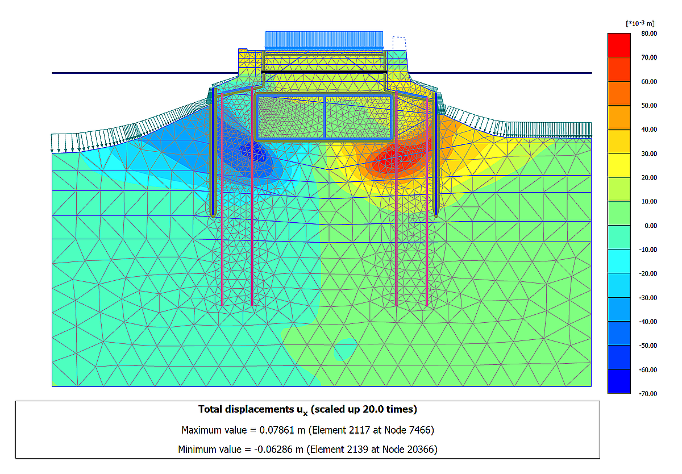Screen dimensions: 682x474
Task: Select the blue distributed load on top of structure
Action: 325,40
